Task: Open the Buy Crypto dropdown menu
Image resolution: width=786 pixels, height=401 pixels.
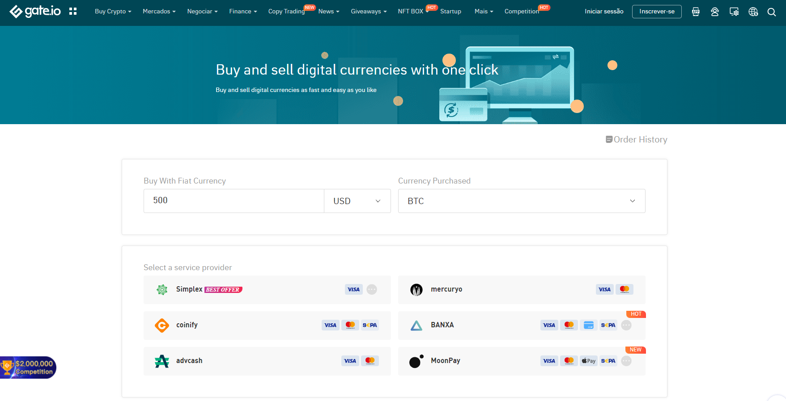Action: 113,11
